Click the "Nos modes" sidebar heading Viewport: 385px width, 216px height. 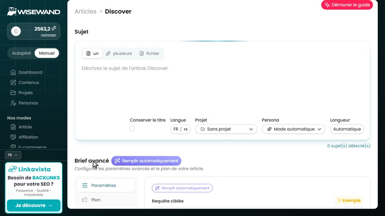[x=19, y=118]
